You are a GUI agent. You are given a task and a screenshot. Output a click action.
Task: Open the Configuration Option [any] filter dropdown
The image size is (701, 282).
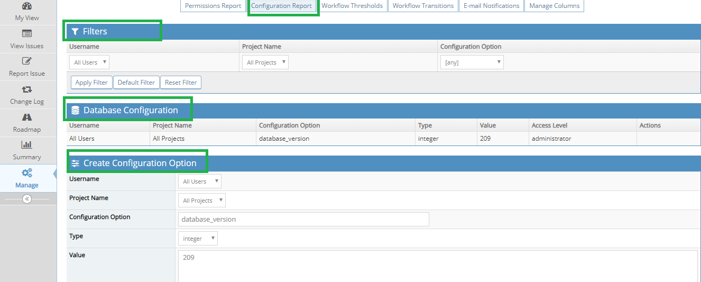472,62
